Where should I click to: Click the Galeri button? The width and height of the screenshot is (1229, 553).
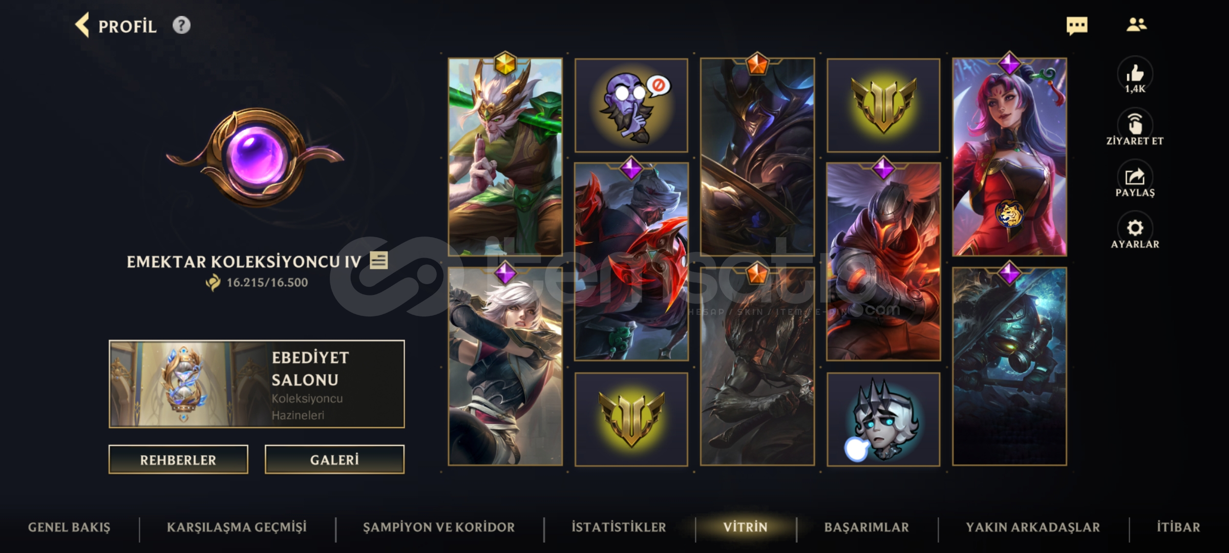click(334, 459)
